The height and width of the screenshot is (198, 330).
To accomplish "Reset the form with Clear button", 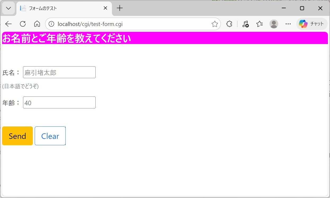I will (x=50, y=136).
